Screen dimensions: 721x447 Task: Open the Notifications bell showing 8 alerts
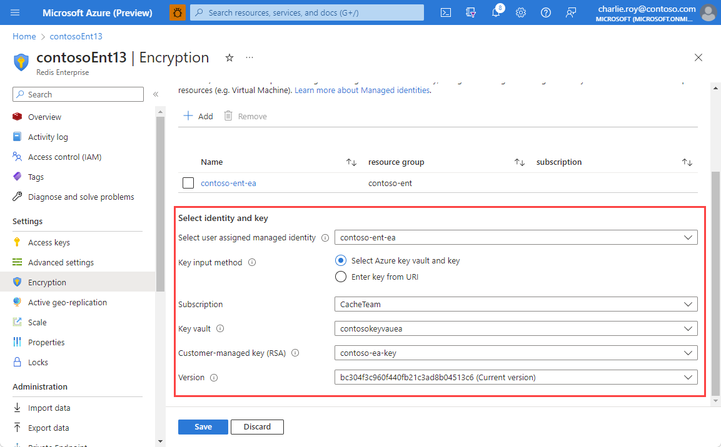coord(495,12)
